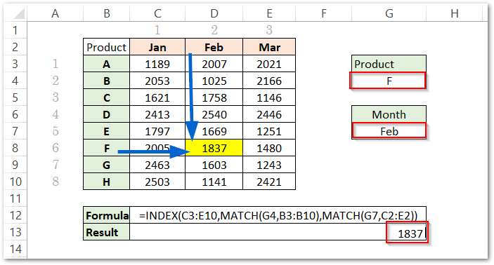Click cell with value 2503
494x265 pixels.
click(157, 182)
